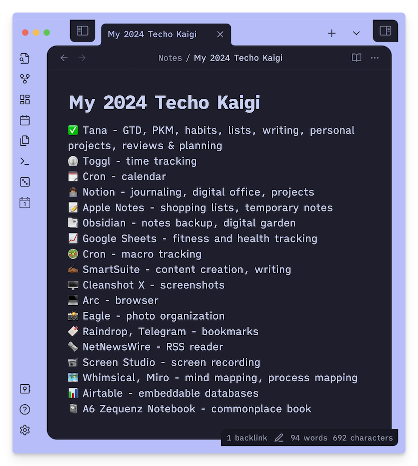
Task: Navigate back with the left arrow
Action: click(64, 58)
